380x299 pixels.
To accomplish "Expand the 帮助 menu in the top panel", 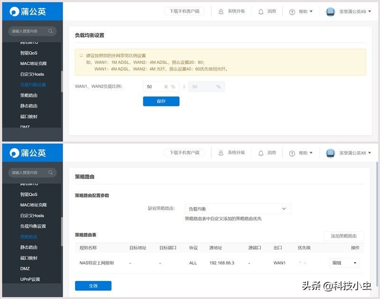I will click(301, 11).
